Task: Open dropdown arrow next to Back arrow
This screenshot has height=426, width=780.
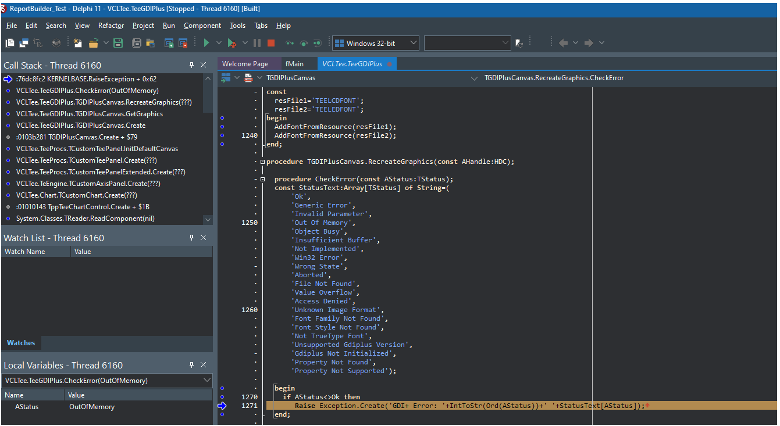Action: click(576, 43)
